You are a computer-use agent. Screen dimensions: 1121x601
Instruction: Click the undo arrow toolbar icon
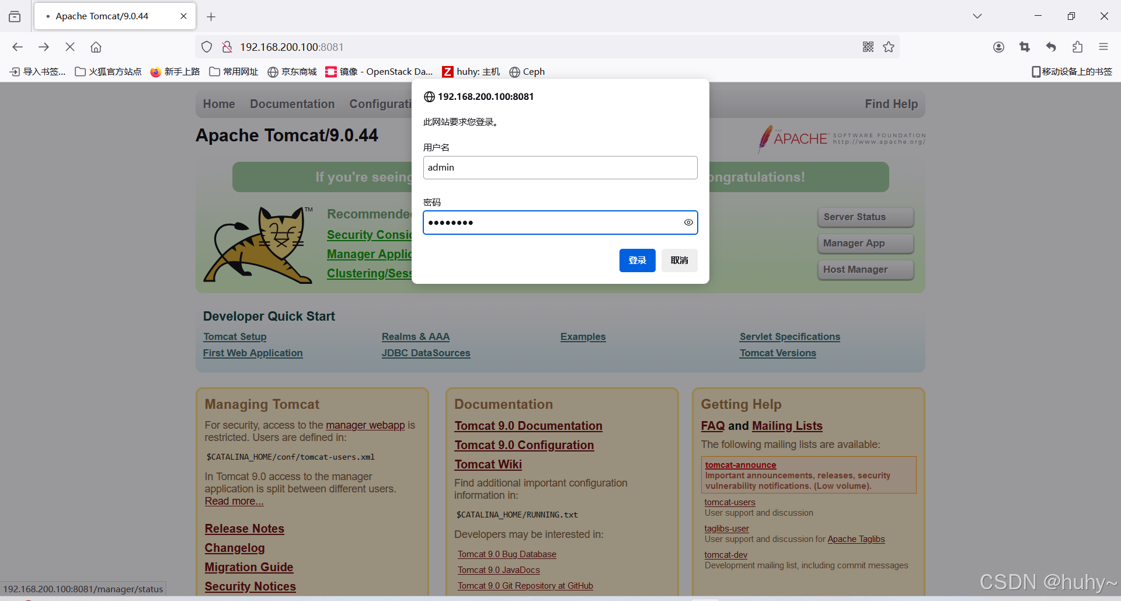(x=1051, y=47)
